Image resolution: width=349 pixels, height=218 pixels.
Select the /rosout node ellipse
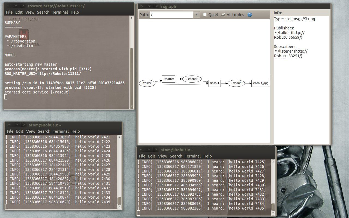(x=236, y=83)
